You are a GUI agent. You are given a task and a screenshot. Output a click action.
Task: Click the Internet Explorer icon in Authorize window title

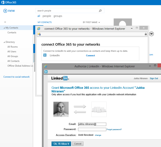46,66
